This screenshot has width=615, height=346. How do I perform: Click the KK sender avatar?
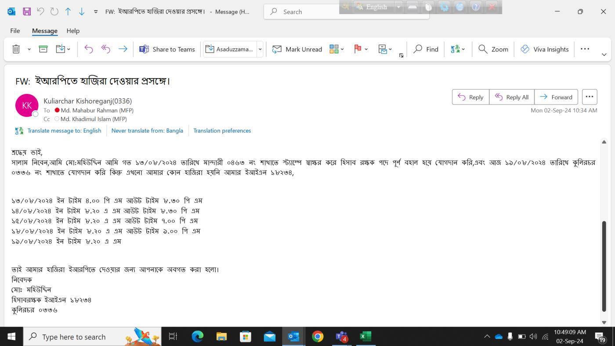[27, 105]
